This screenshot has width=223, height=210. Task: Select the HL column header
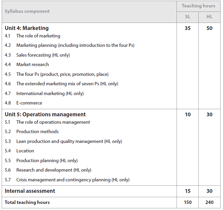coord(210,17)
